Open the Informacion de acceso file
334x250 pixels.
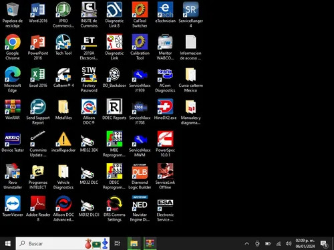click(190, 47)
